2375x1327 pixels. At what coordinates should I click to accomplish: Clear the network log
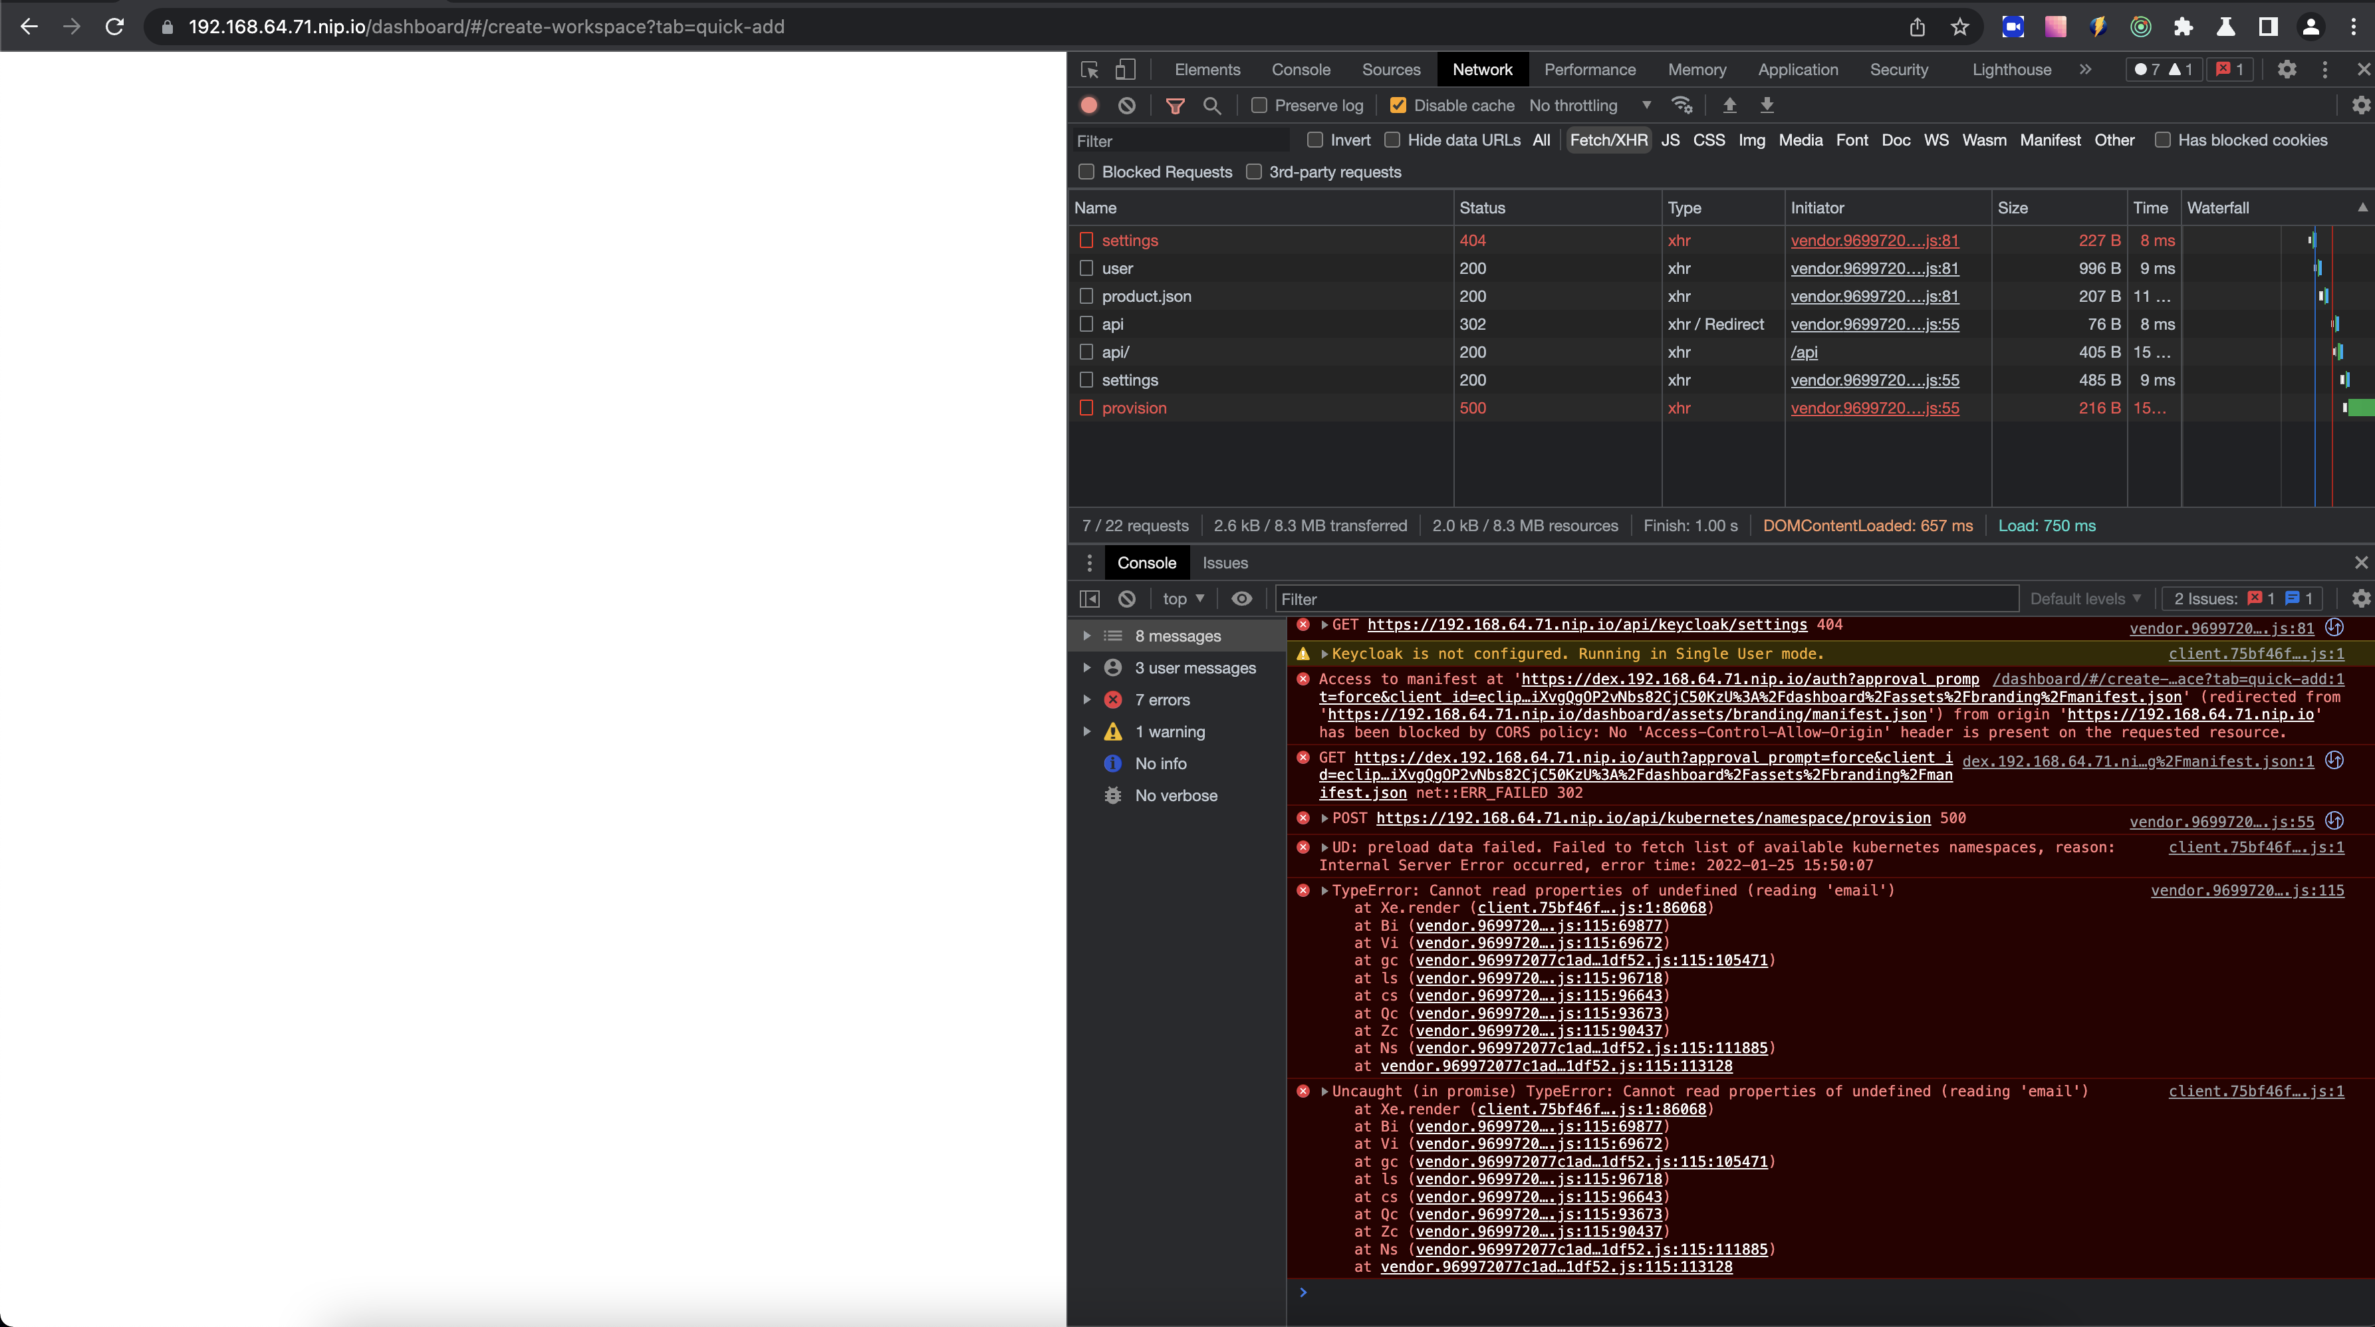[1126, 105]
